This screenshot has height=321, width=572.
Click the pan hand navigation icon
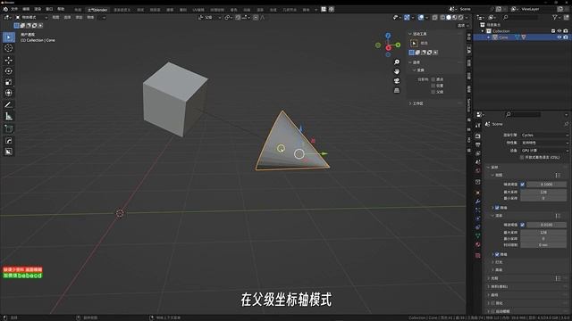397,71
